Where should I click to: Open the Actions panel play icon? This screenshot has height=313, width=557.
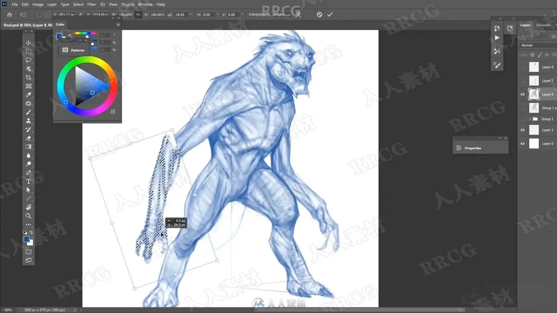(x=497, y=38)
